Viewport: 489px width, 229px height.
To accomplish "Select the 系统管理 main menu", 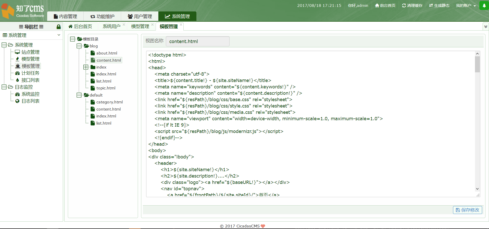I will point(177,16).
